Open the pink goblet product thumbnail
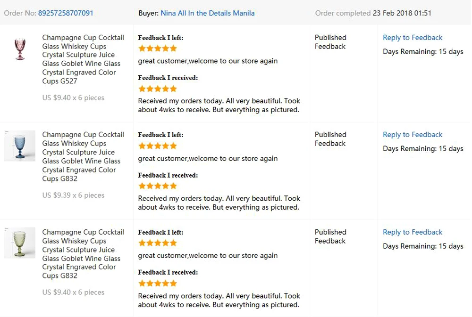Viewport: 472px width, 317px height. 20,49
